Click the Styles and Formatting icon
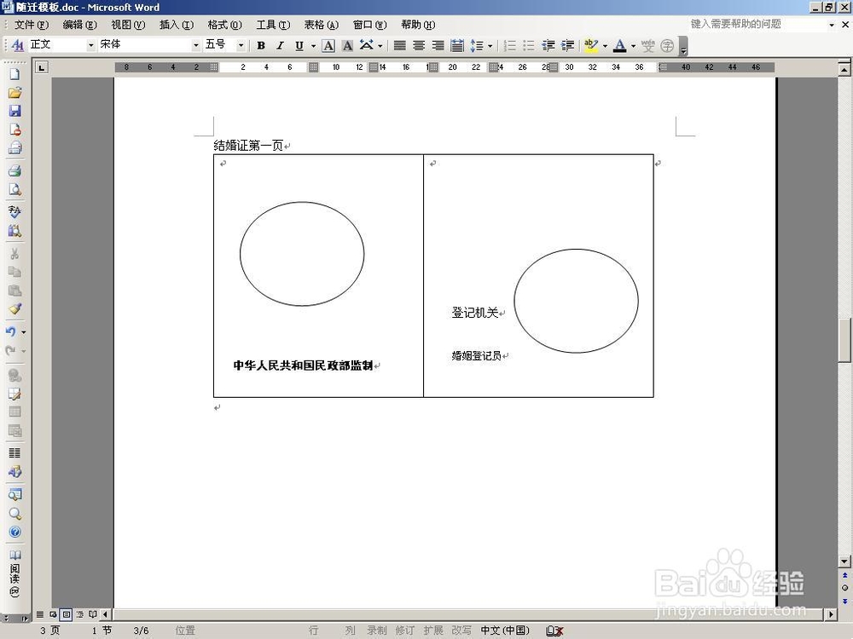853x639 pixels. tap(17, 45)
